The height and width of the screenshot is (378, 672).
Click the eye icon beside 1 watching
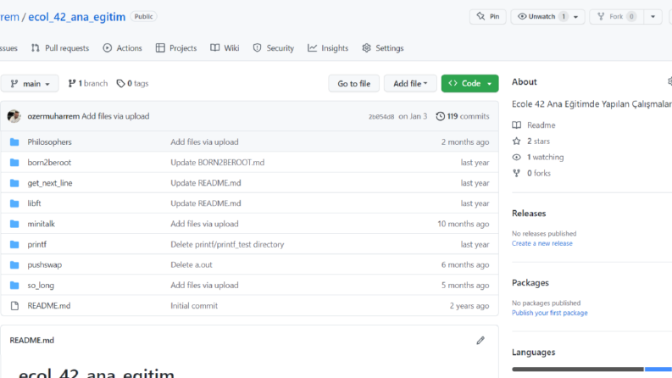(516, 158)
